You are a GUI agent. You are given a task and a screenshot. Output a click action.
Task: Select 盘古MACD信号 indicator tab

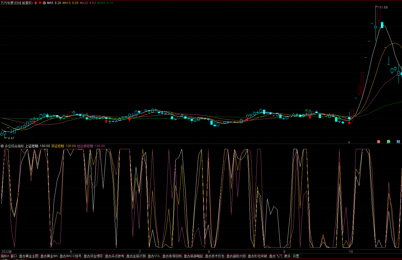[x=70, y=256]
